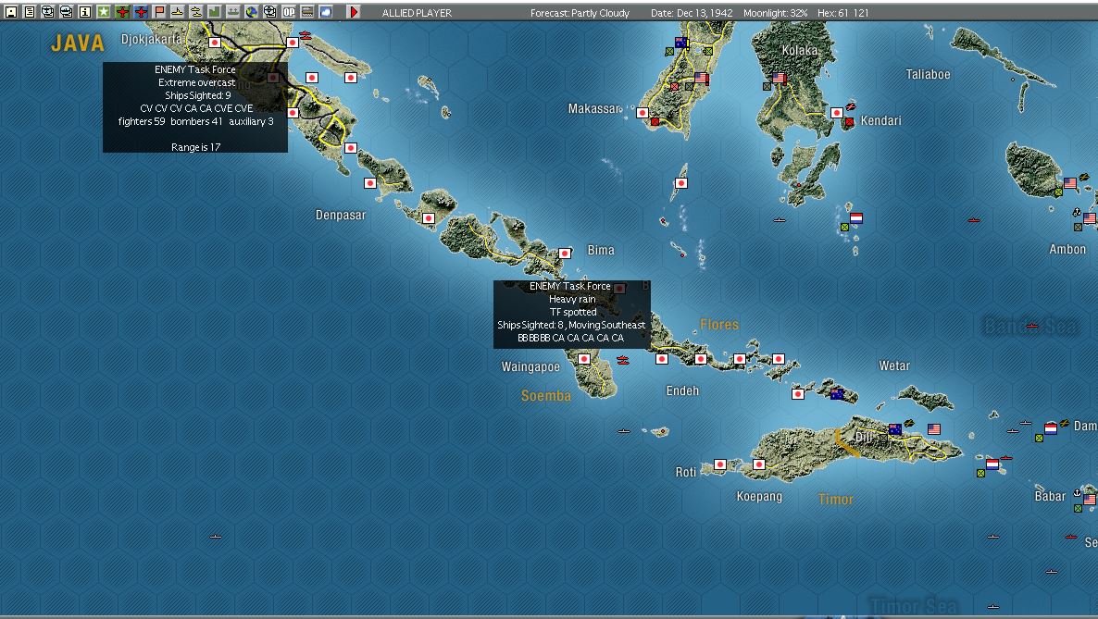Click the grey striped bars toolbar icon
Screen dimensions: 1098x619
pos(306,12)
